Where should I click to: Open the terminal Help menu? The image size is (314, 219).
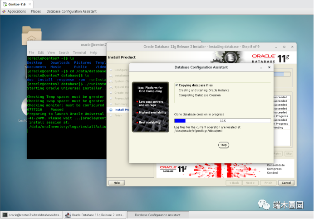pyautogui.click(x=93, y=52)
